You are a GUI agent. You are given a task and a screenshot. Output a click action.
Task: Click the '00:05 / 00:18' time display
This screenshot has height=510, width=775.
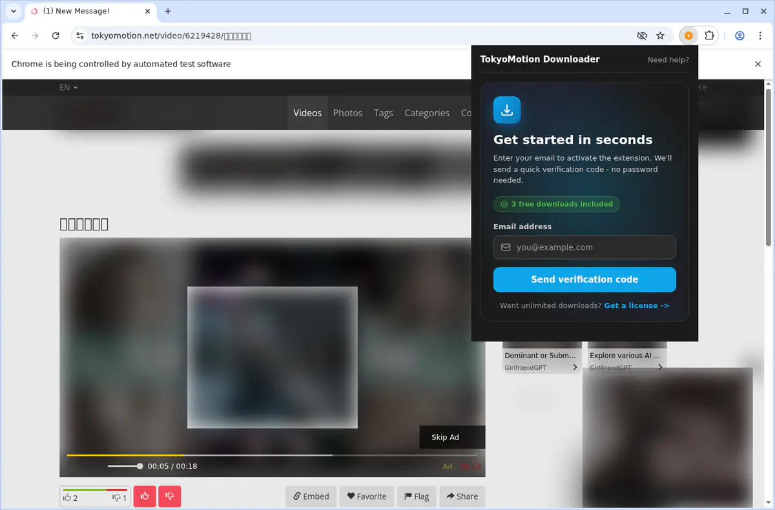[172, 466]
